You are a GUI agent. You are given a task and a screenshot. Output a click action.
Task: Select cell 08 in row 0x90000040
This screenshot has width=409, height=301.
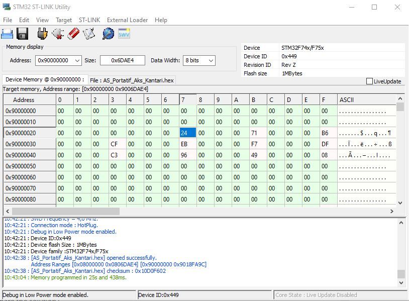tap(329, 155)
